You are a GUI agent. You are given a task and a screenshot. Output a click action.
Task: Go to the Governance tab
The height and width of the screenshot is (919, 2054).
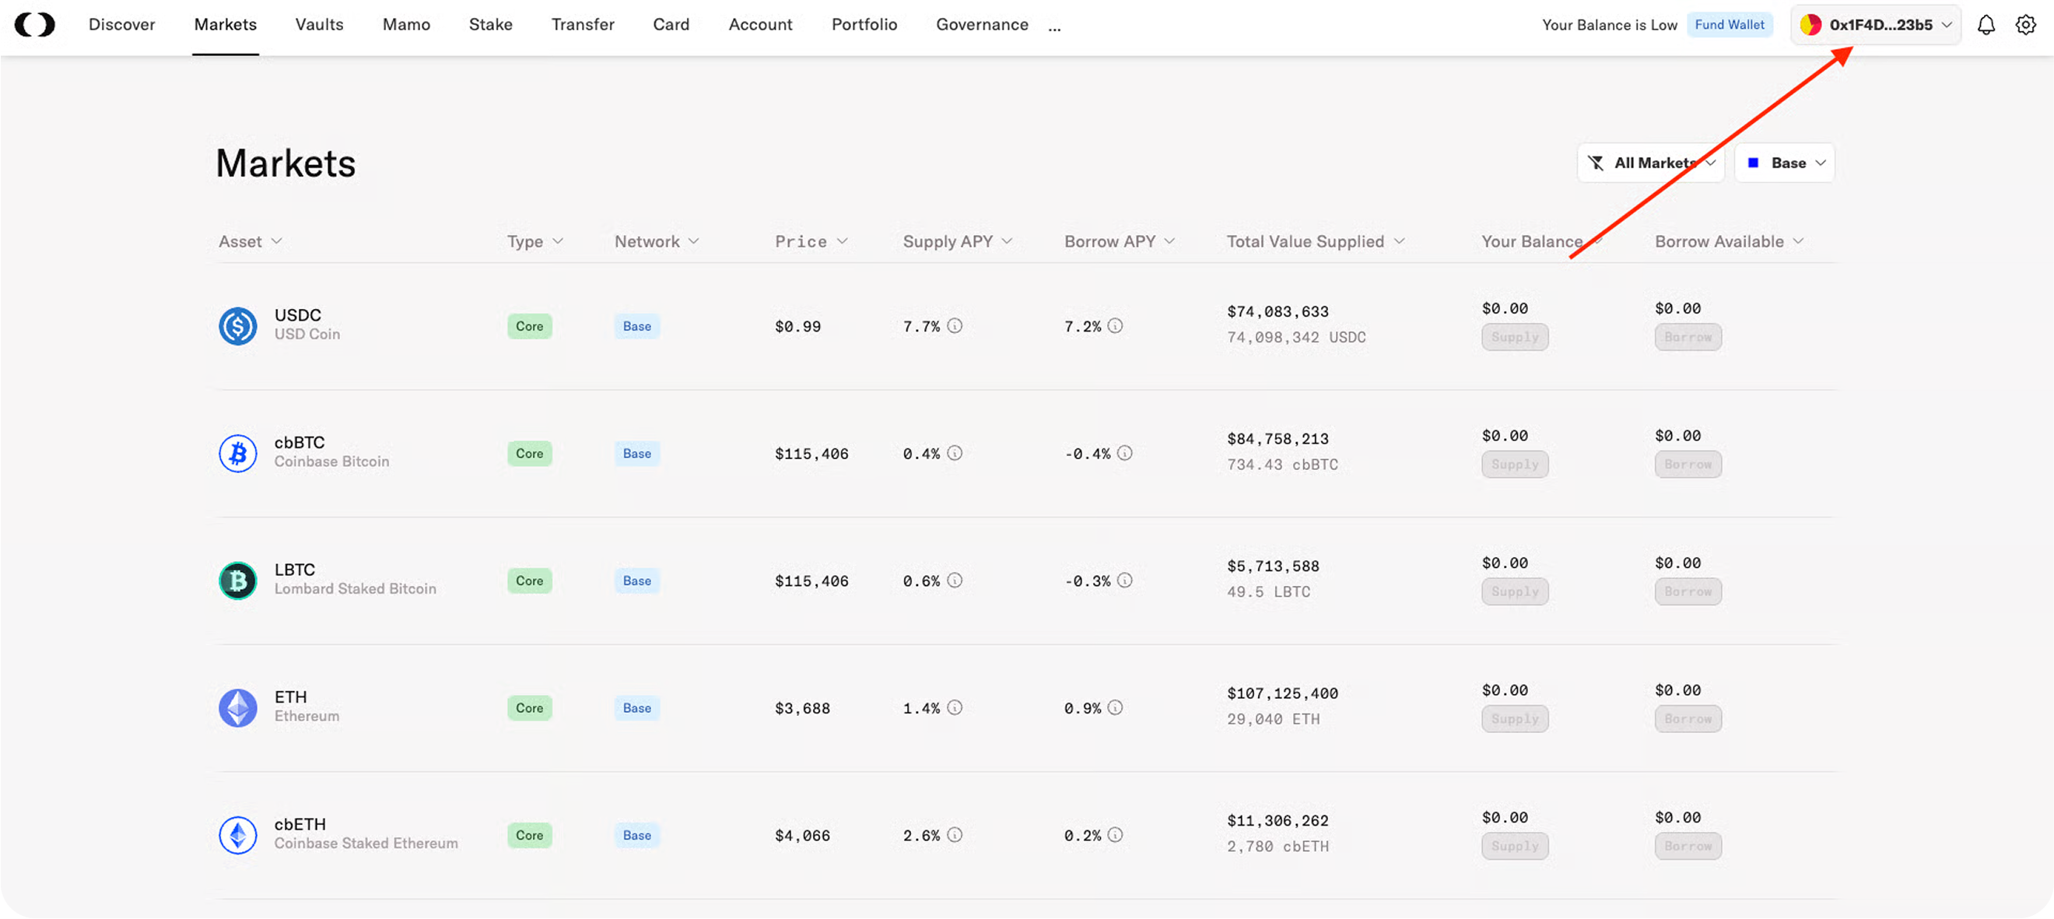coord(982,25)
